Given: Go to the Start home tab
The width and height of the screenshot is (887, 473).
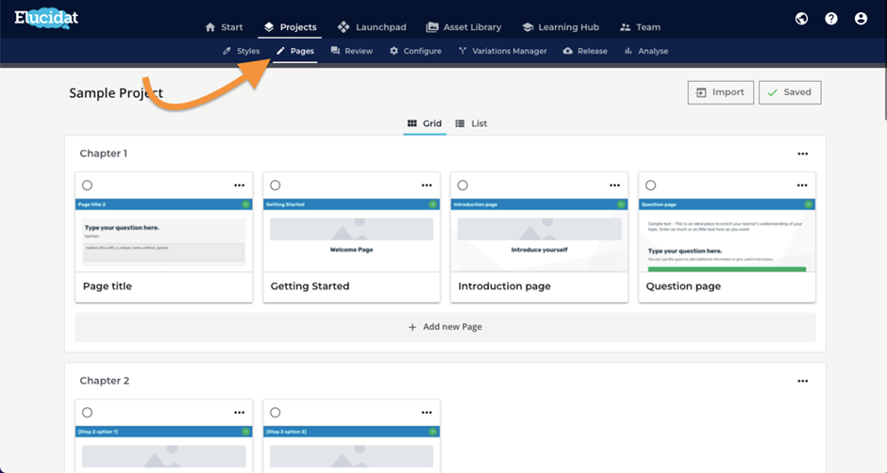Looking at the screenshot, I should click(x=224, y=27).
